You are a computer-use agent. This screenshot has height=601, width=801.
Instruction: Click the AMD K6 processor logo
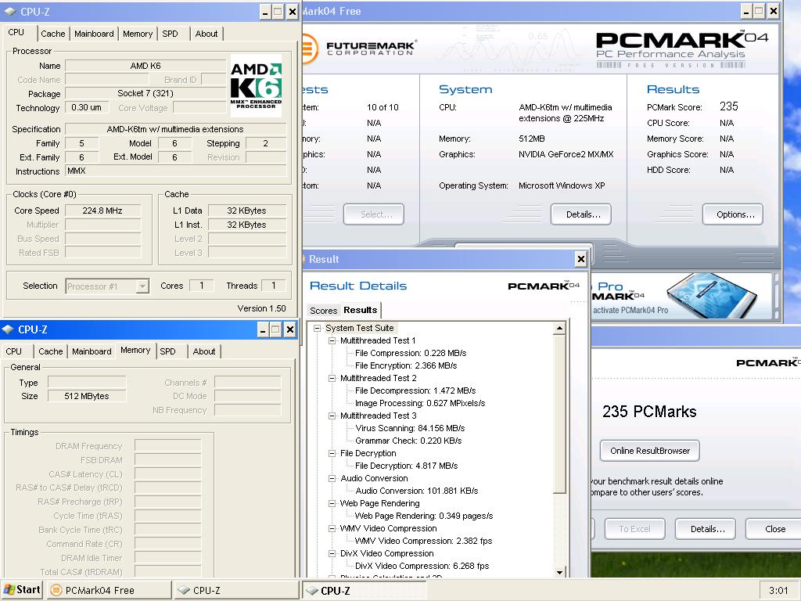(256, 85)
